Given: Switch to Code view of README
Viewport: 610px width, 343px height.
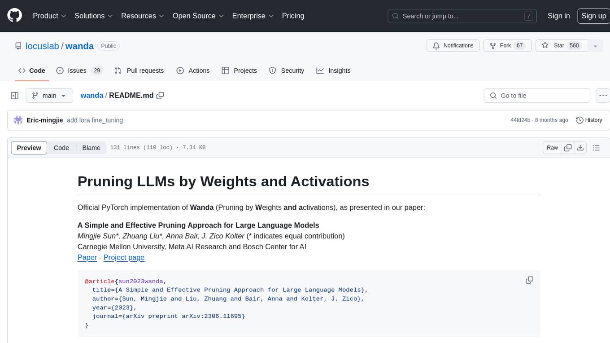Looking at the screenshot, I should pos(61,148).
